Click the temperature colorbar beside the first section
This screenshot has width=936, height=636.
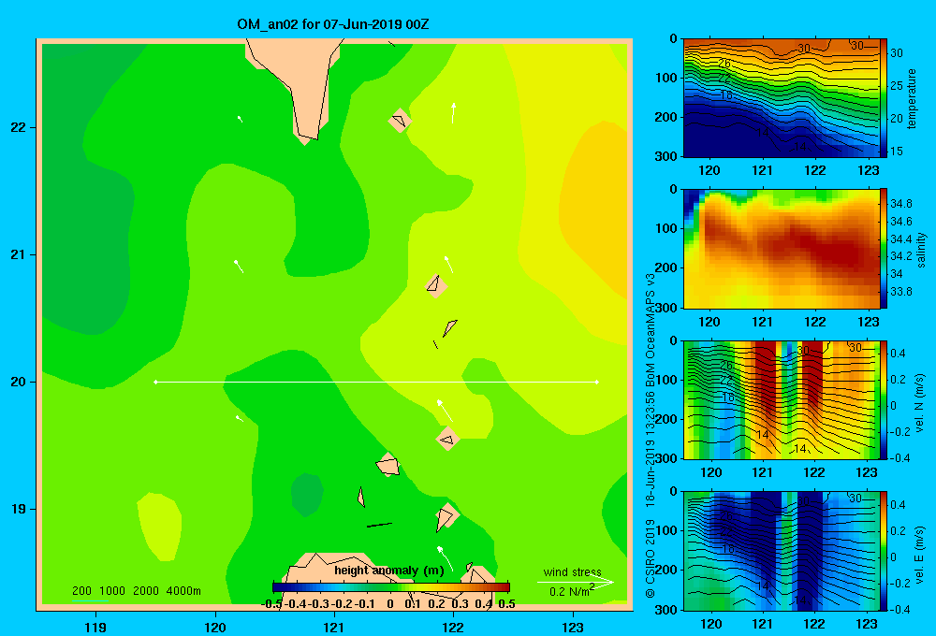pyautogui.click(x=884, y=98)
